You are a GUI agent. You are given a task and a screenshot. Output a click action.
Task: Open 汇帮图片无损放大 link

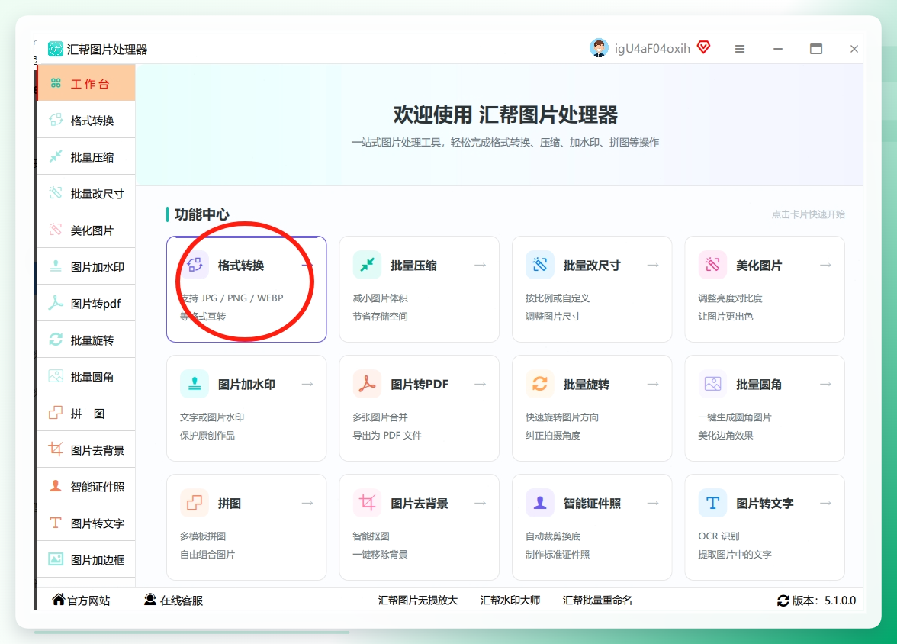418,600
